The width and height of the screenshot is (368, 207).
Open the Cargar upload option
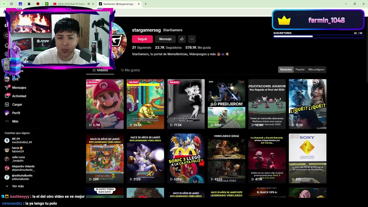click(x=14, y=105)
